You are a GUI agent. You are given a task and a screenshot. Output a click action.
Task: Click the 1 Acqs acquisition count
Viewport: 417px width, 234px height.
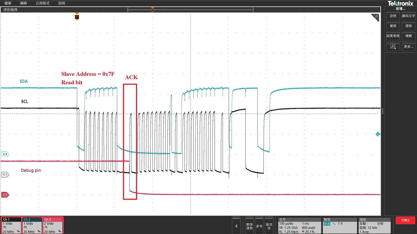(x=364, y=232)
